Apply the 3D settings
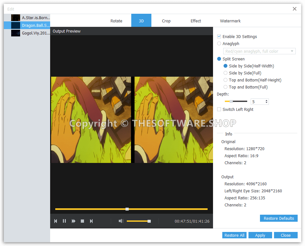The width and height of the screenshot is (305, 246). click(x=260, y=235)
